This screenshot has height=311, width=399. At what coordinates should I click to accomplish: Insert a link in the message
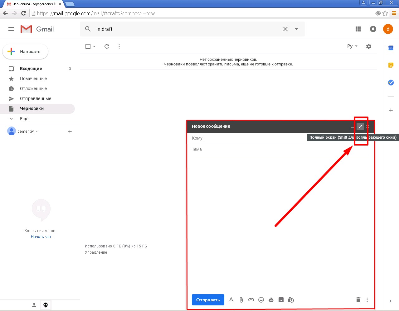coord(251,300)
